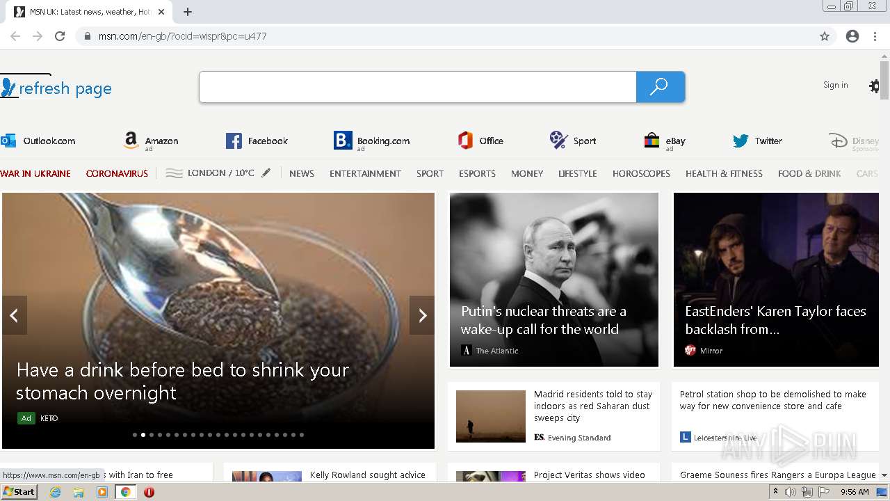Click the scrollbar down arrow
The width and height of the screenshot is (890, 501).
(x=884, y=475)
